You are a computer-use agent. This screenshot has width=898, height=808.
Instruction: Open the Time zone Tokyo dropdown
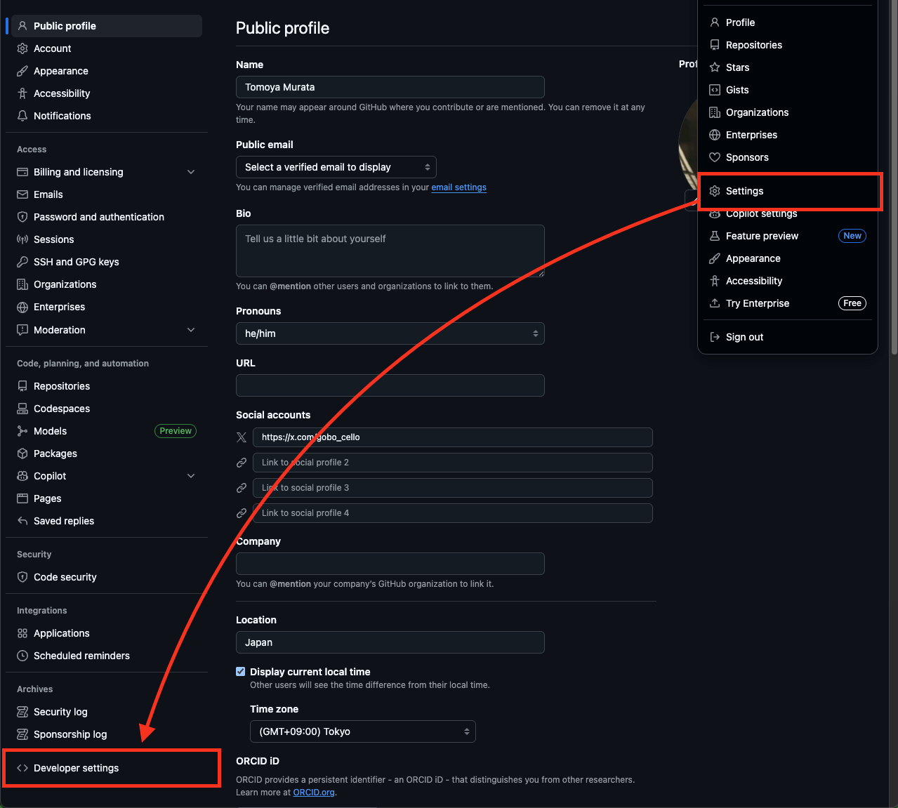[x=363, y=731]
